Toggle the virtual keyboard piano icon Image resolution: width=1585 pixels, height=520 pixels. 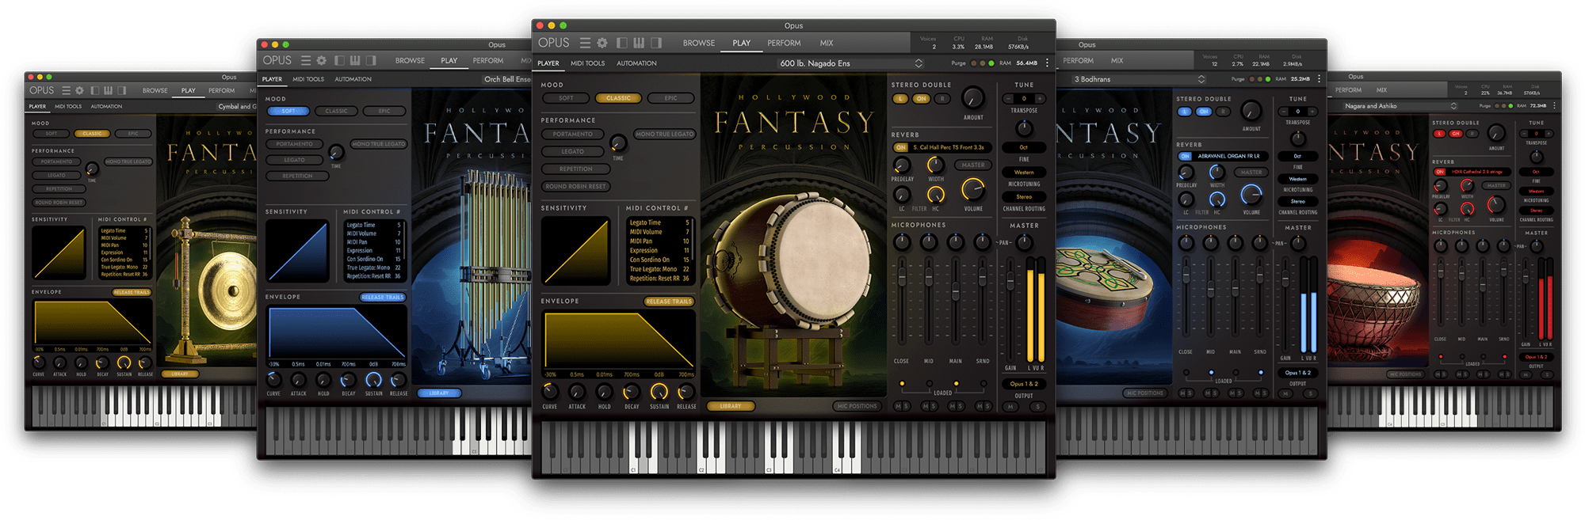point(640,43)
